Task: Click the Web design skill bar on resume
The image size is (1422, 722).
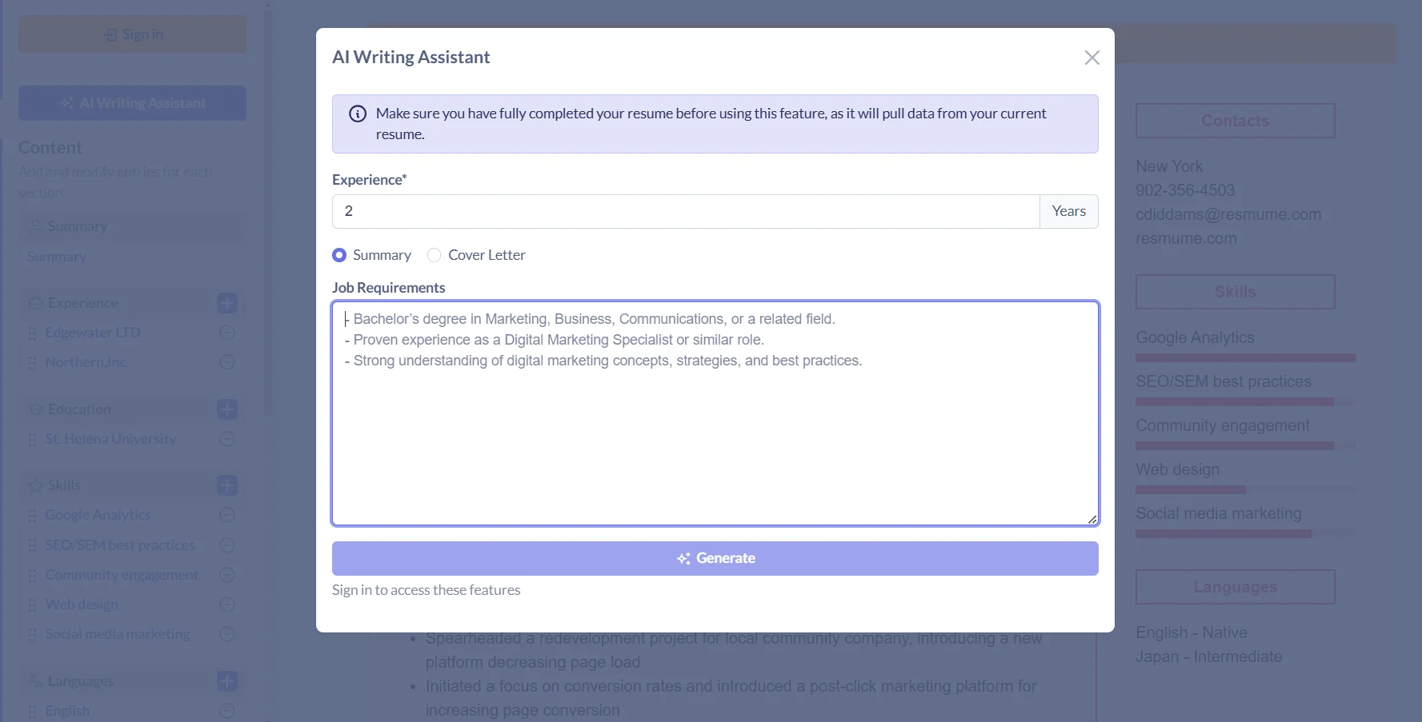Action: click(x=1245, y=489)
